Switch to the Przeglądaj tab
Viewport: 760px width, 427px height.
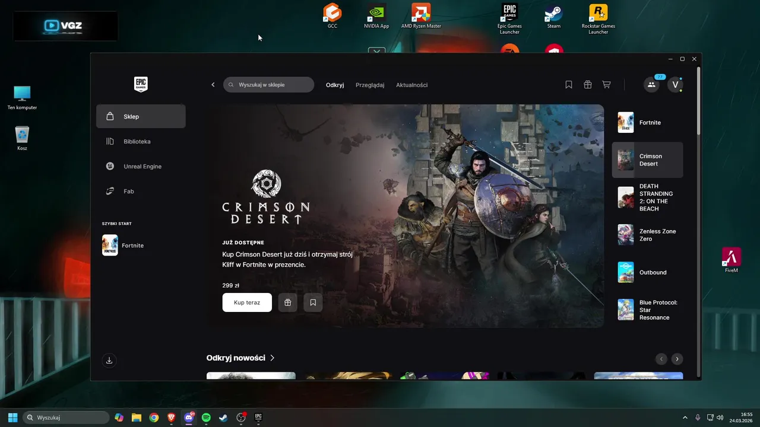pos(370,85)
